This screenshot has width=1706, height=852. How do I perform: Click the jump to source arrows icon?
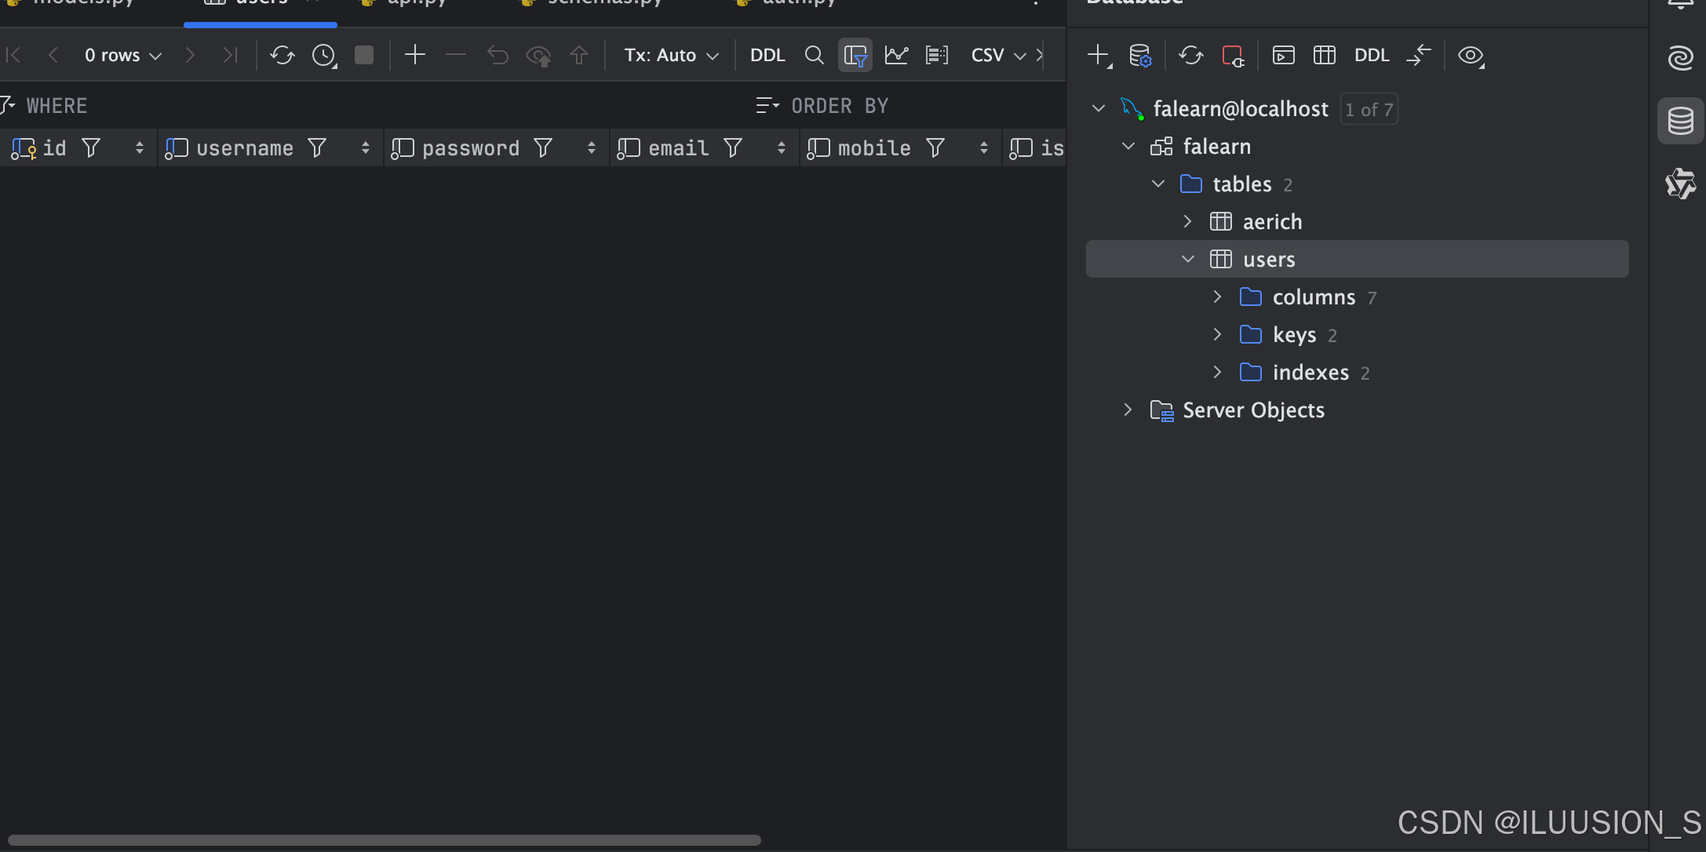[x=1418, y=55]
